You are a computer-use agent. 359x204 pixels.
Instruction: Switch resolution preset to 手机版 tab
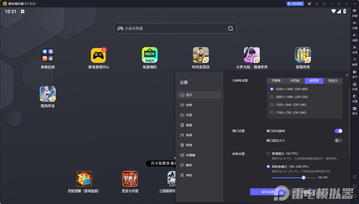295,81
